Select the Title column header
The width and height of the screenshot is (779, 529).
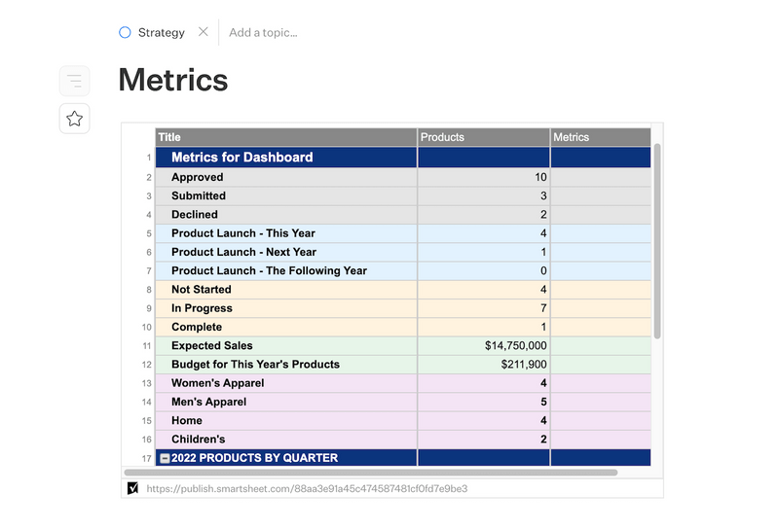point(285,137)
